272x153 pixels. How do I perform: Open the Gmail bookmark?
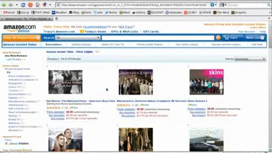click(x=9, y=12)
